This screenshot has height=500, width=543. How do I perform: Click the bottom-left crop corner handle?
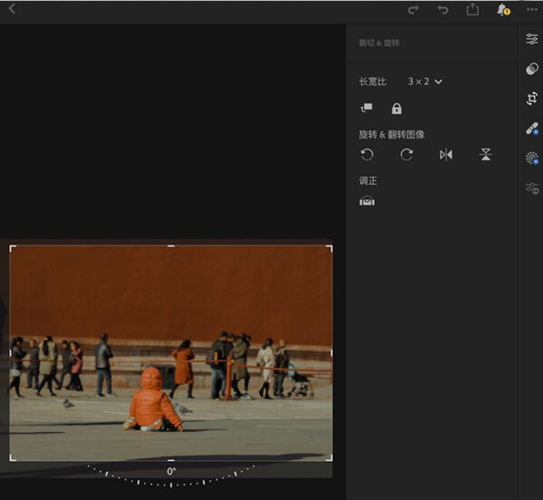point(13,458)
